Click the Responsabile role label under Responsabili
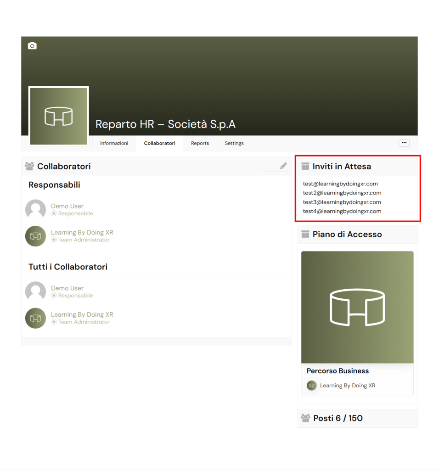This screenshot has width=439, height=470. click(76, 213)
